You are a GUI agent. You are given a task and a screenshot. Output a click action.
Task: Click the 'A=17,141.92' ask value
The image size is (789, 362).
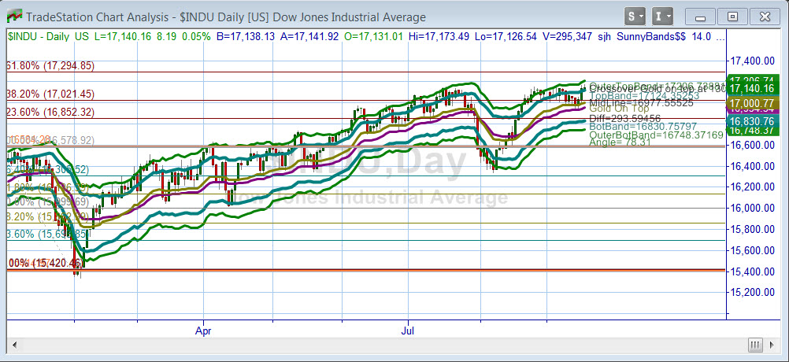(309, 37)
